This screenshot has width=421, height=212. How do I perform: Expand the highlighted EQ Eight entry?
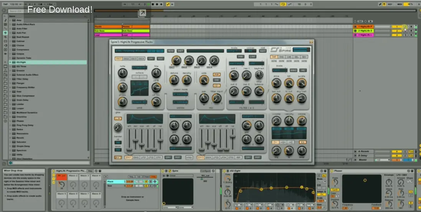pyautogui.click(x=10, y=62)
